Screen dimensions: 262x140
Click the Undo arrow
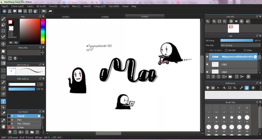coord(44,11)
